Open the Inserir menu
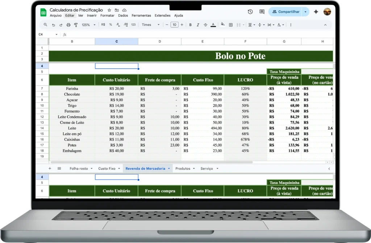The image size is (371, 243). click(x=92, y=16)
